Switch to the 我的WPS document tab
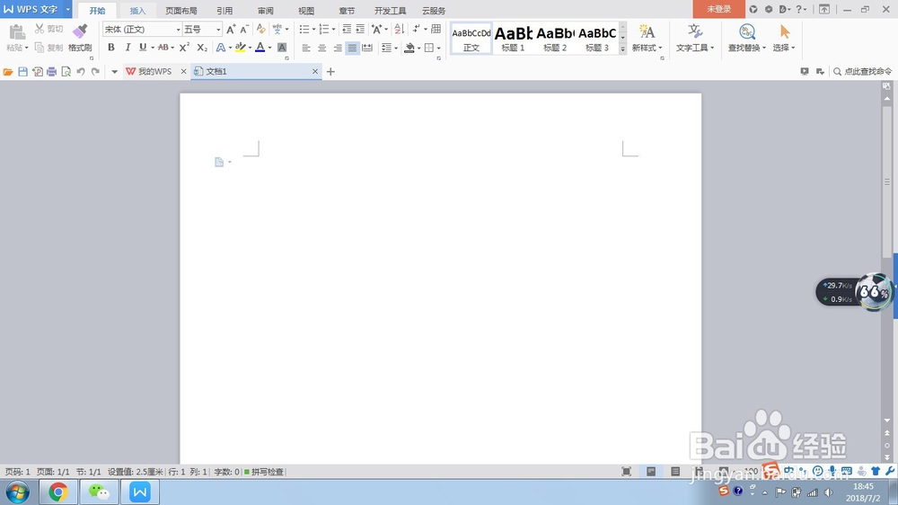898x505 pixels. [x=155, y=72]
